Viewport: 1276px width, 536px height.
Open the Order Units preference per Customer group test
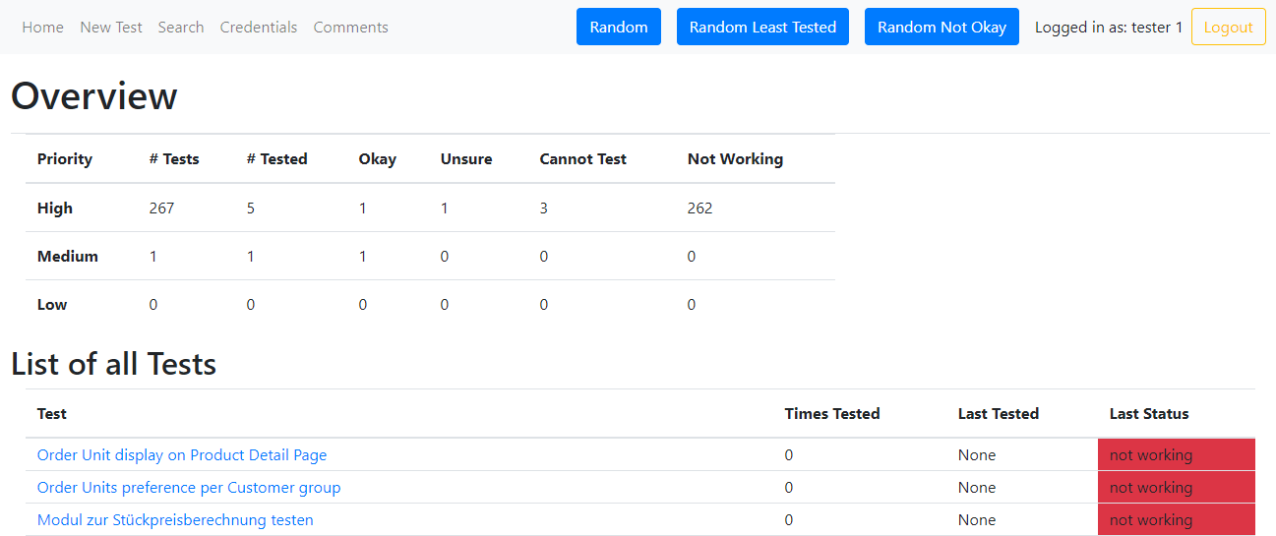[189, 488]
